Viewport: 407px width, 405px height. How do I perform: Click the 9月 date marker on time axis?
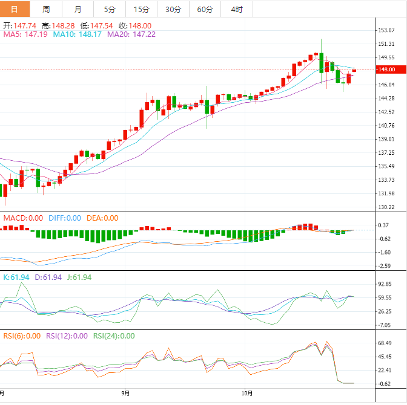point(125,393)
